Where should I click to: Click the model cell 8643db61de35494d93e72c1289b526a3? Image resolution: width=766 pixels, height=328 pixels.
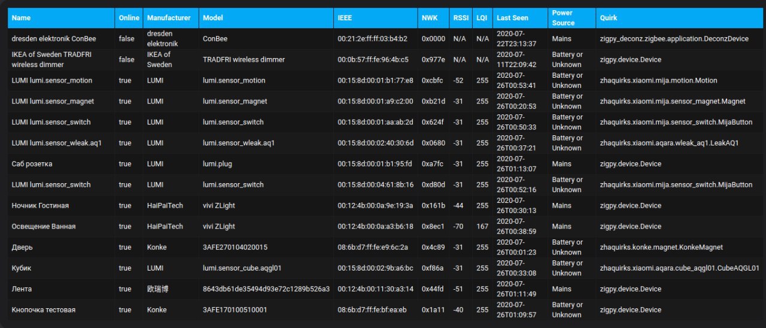click(266, 289)
